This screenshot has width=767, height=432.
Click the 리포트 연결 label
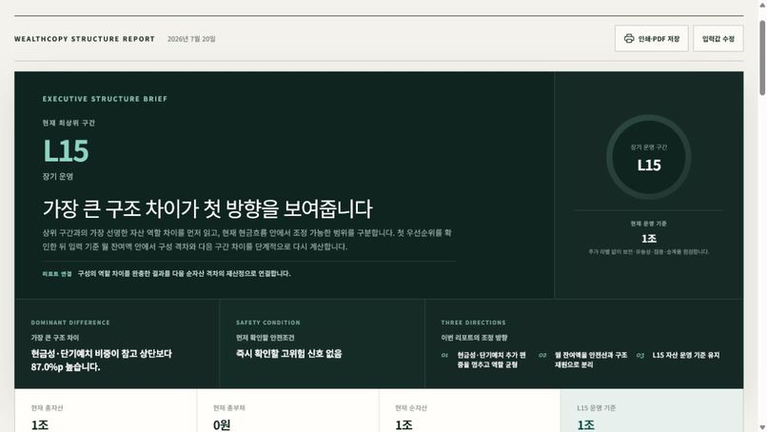pyautogui.click(x=57, y=274)
